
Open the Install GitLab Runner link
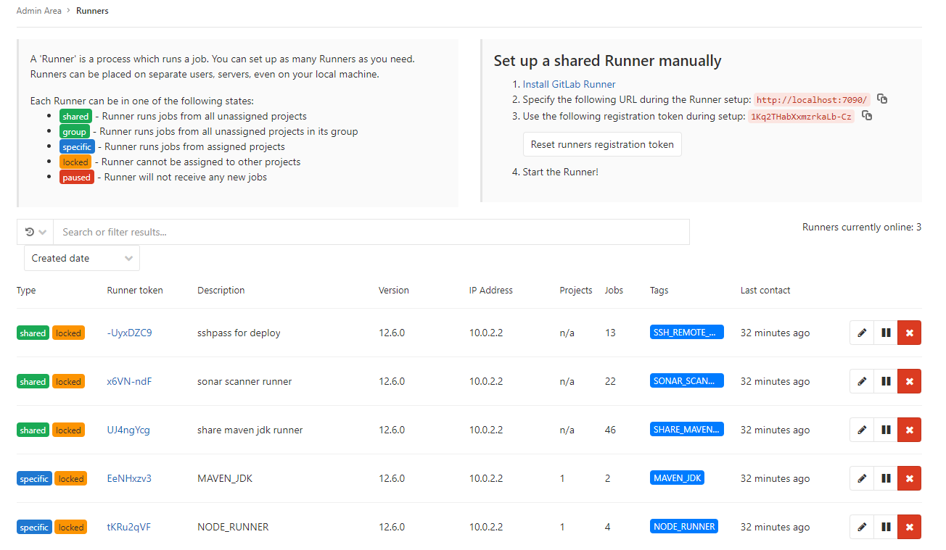click(x=569, y=83)
